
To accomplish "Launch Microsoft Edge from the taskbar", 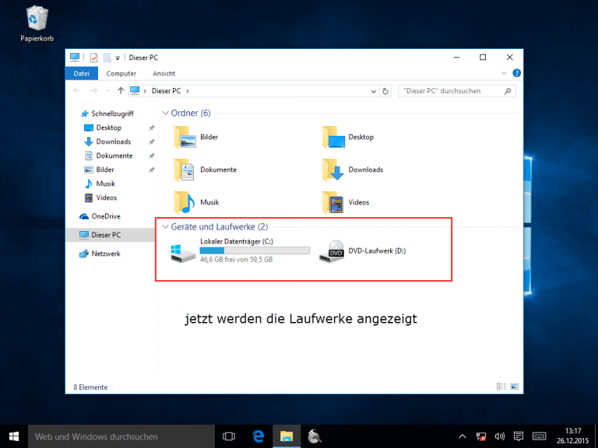I will point(258,436).
